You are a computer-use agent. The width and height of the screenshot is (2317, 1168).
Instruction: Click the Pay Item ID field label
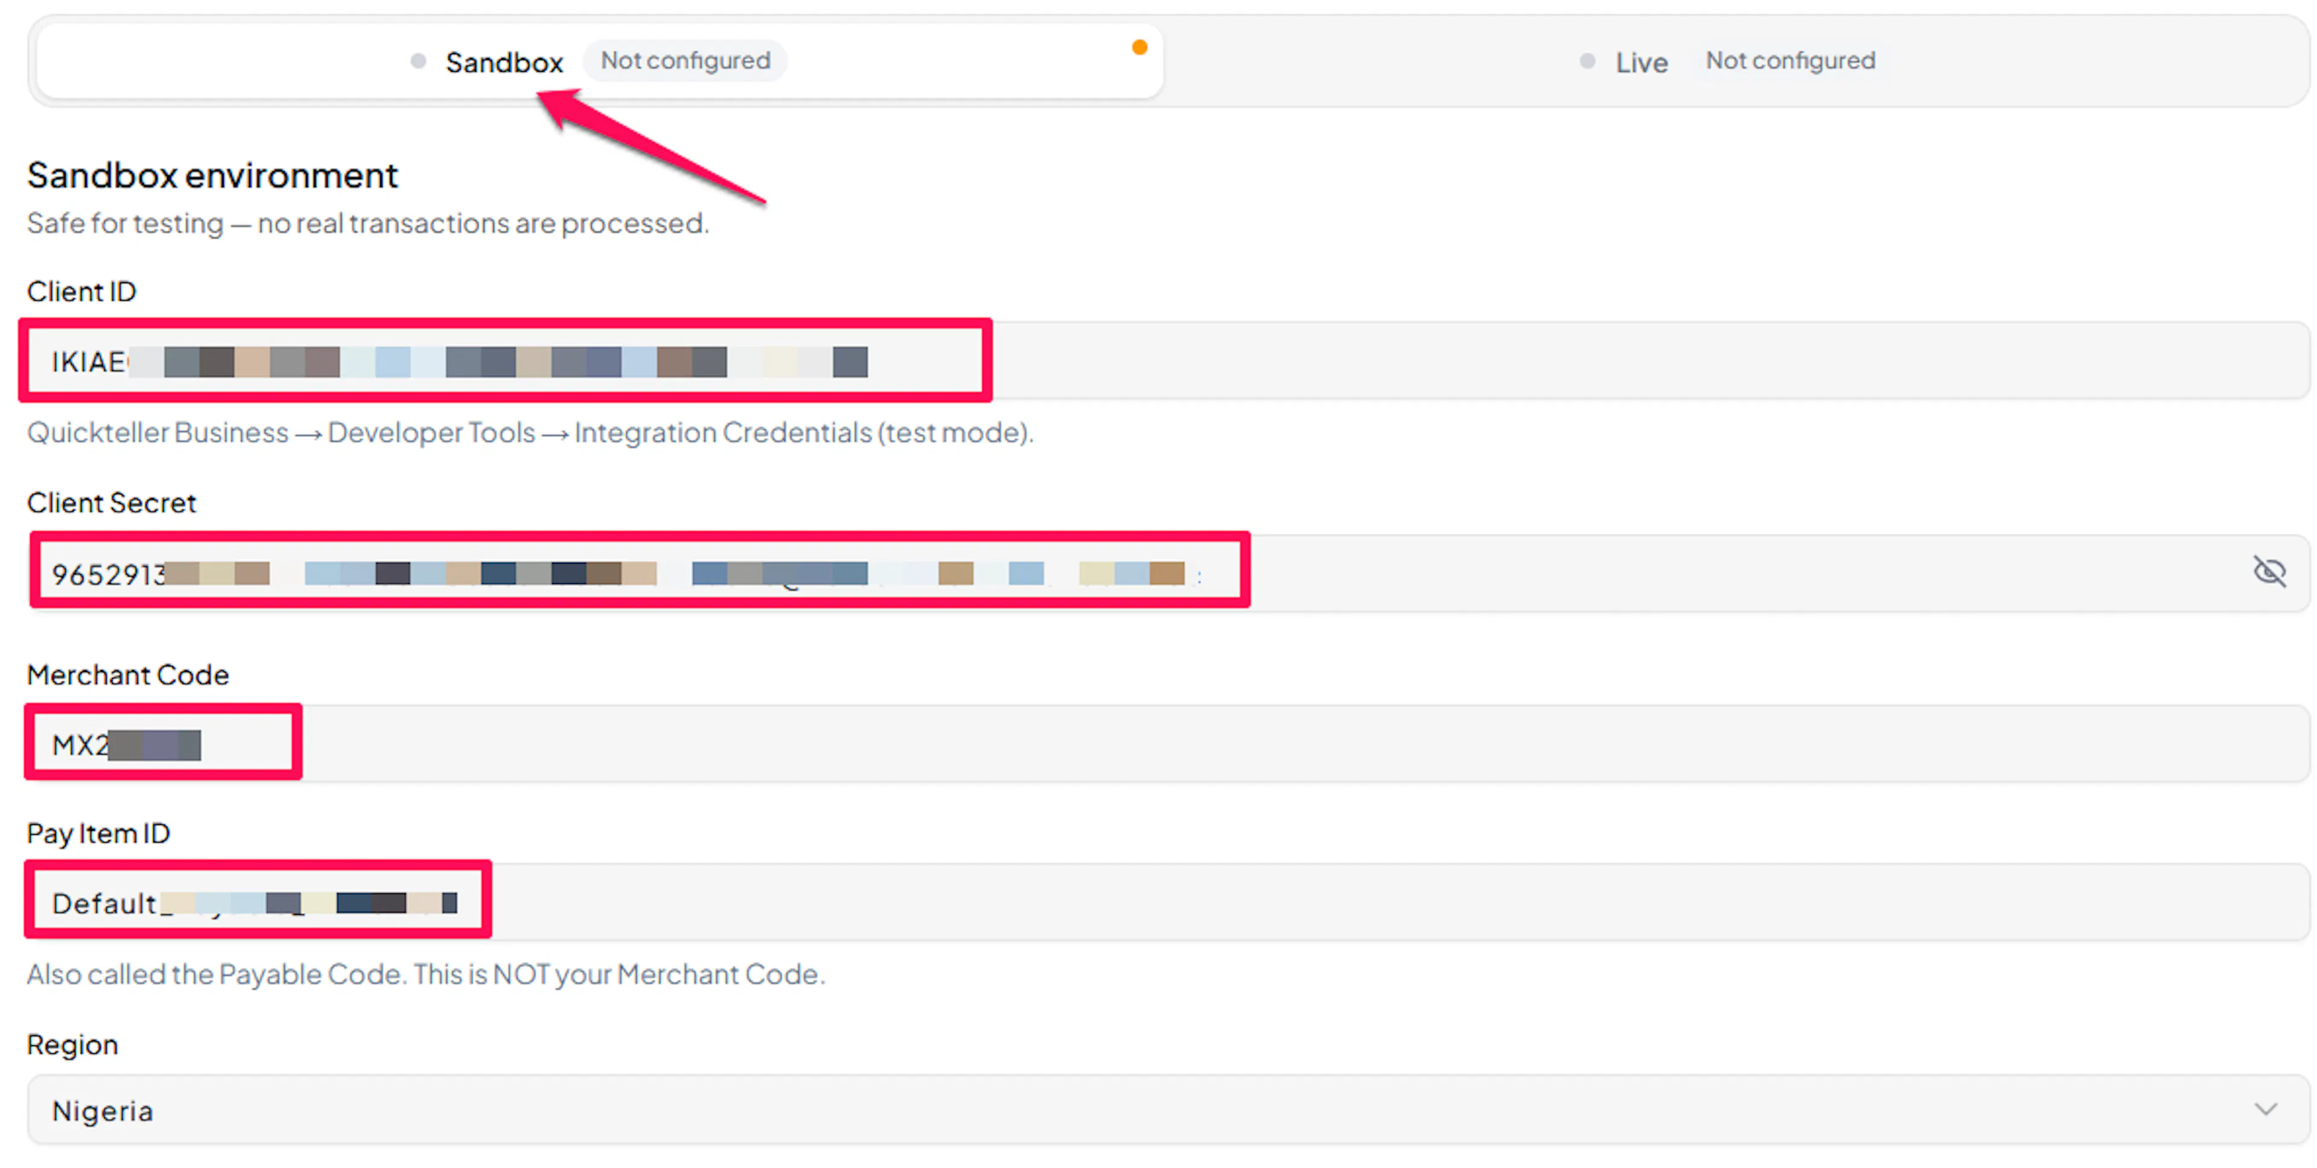(x=99, y=833)
